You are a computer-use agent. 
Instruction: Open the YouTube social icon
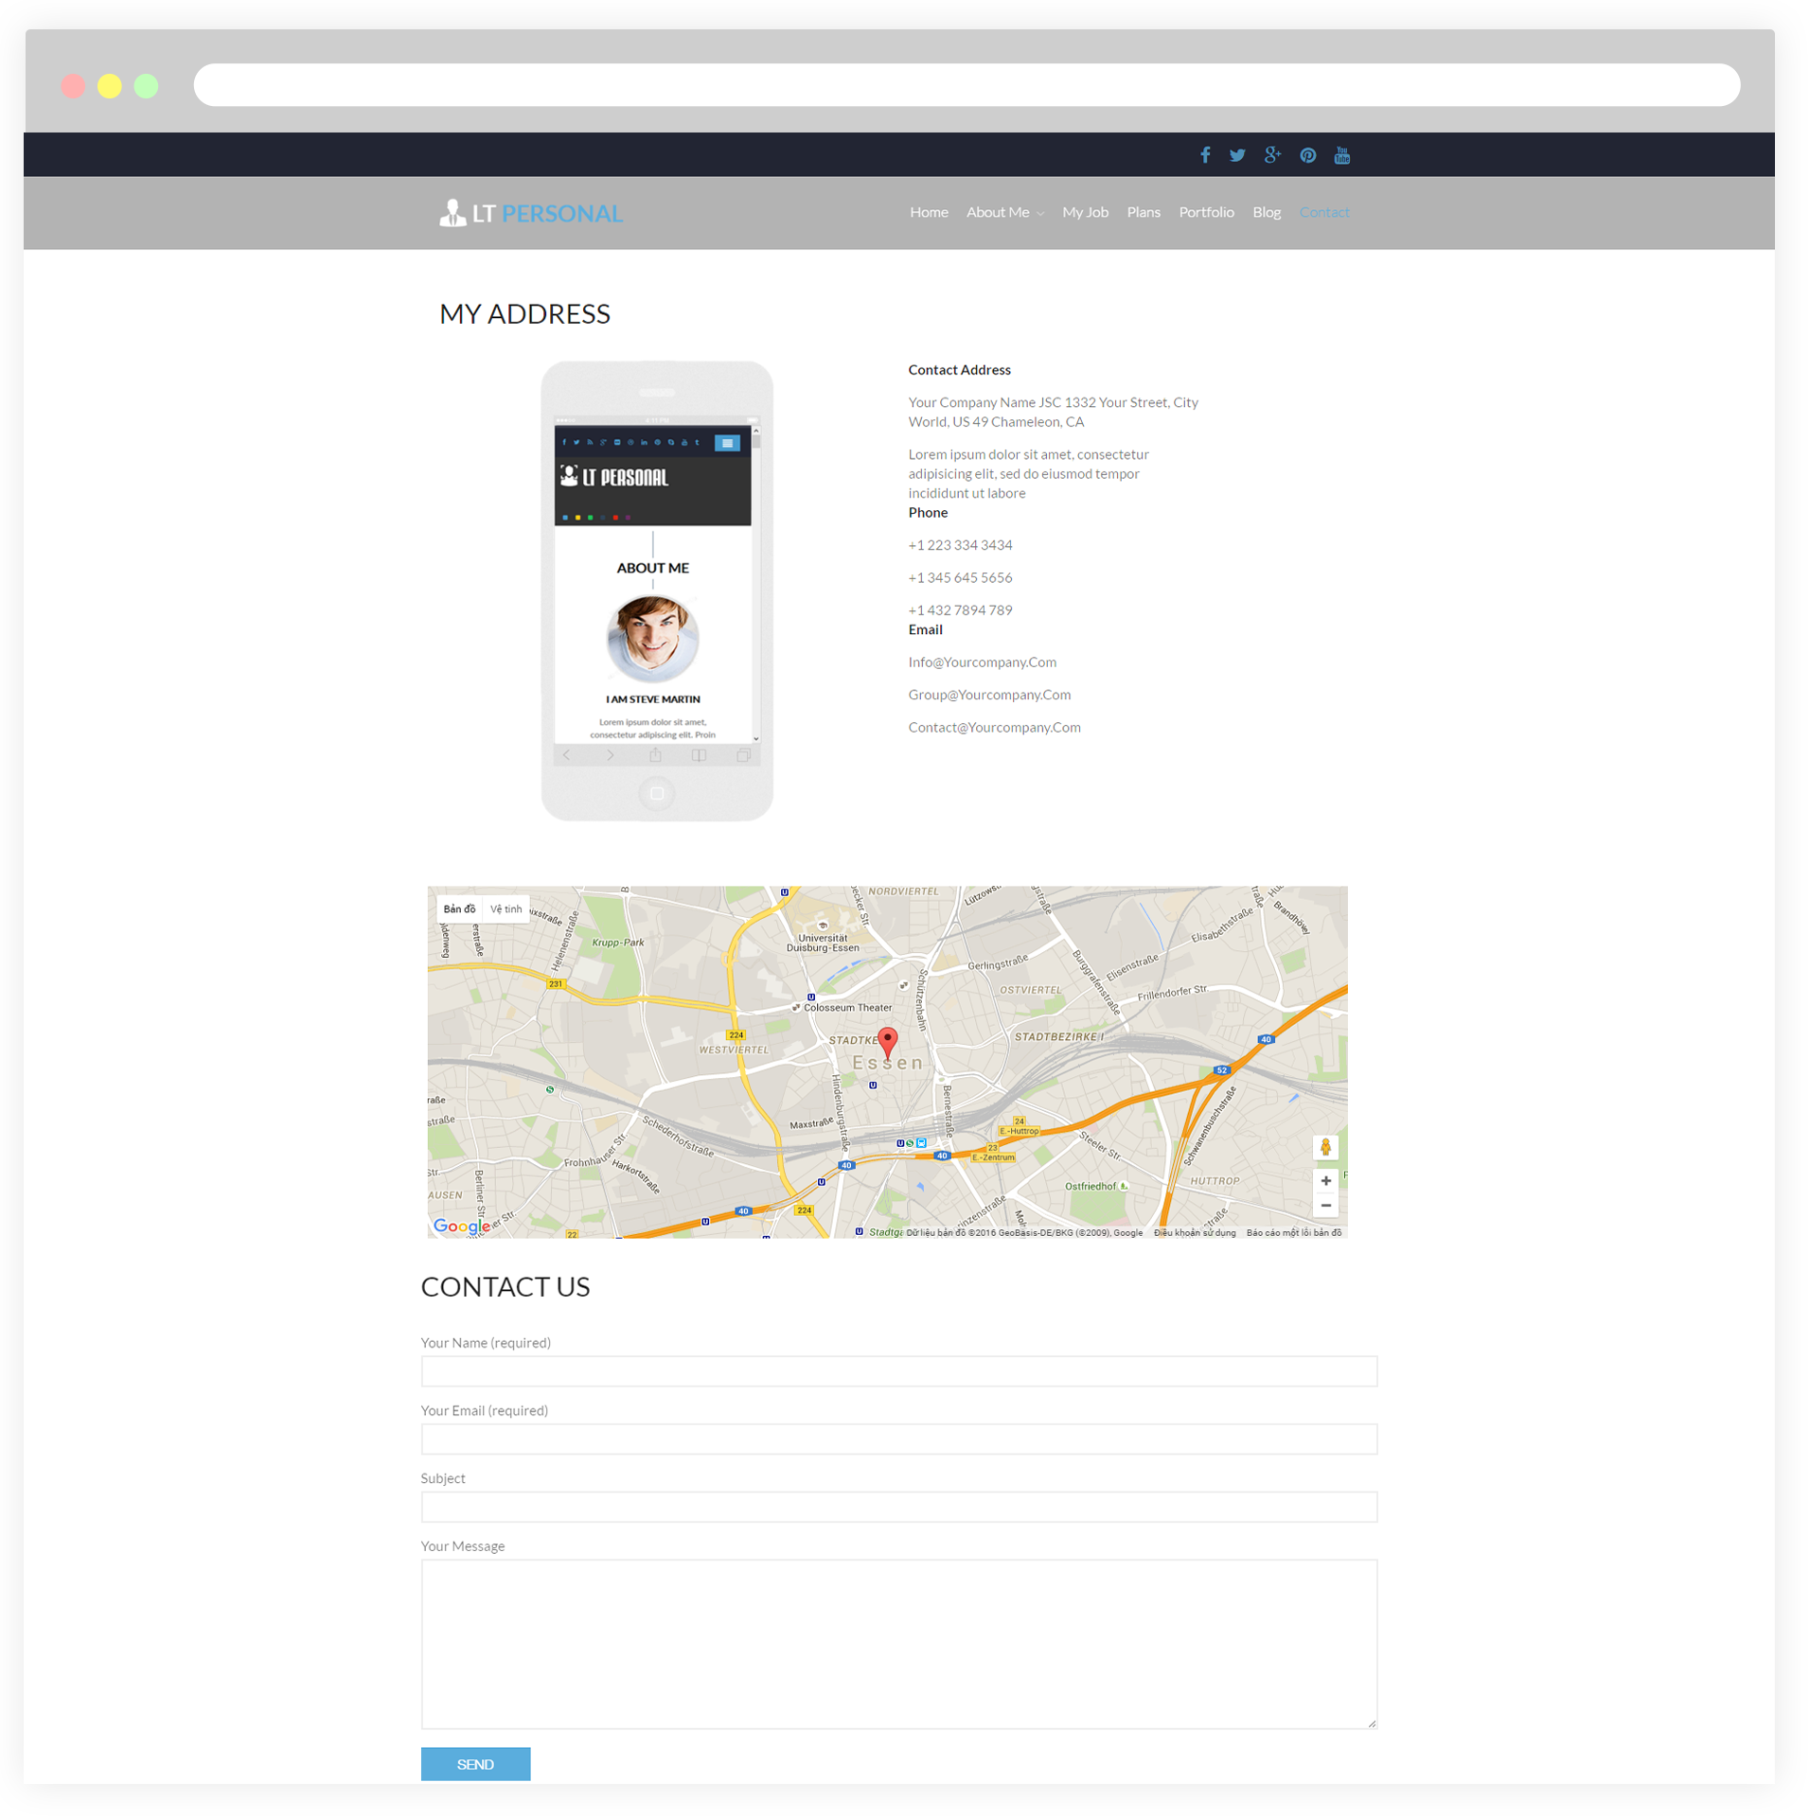(1341, 155)
